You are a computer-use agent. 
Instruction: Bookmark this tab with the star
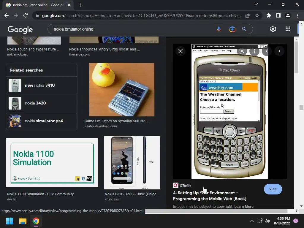(257, 15)
